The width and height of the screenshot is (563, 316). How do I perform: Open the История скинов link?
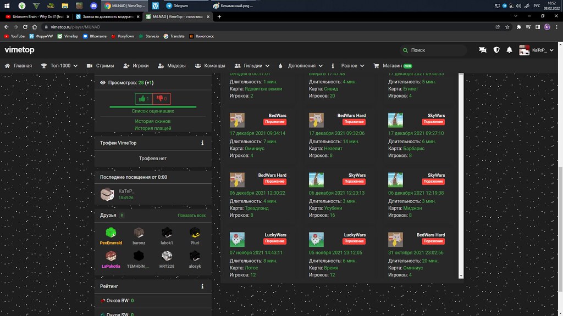[x=153, y=121]
